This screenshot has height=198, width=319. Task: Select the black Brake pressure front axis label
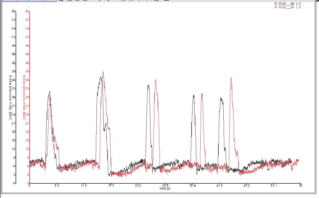click(x=10, y=97)
